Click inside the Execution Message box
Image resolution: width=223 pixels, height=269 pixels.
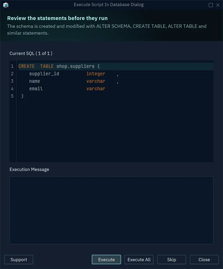(112, 210)
